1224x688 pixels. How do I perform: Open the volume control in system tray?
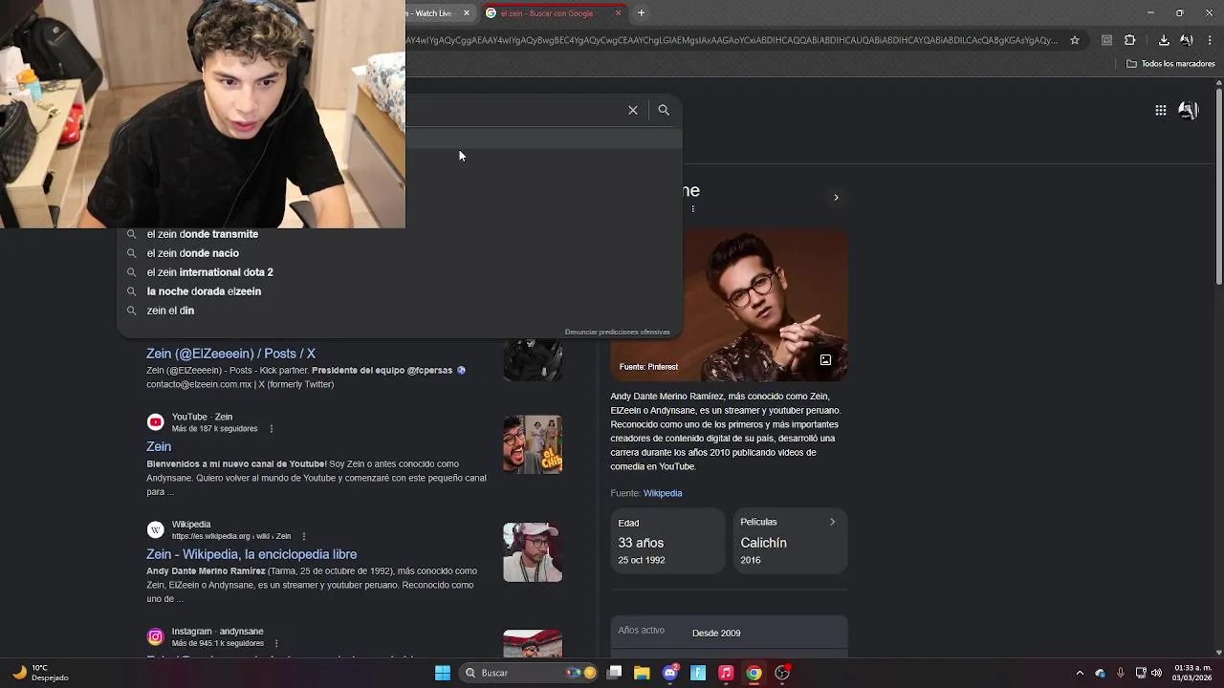point(1157,673)
